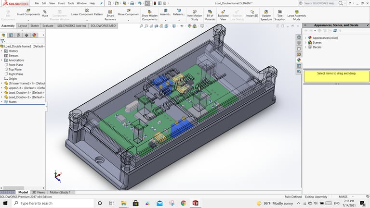The image size is (370, 208).
Task: Save the assembly with Save icon
Action: coord(124,3)
